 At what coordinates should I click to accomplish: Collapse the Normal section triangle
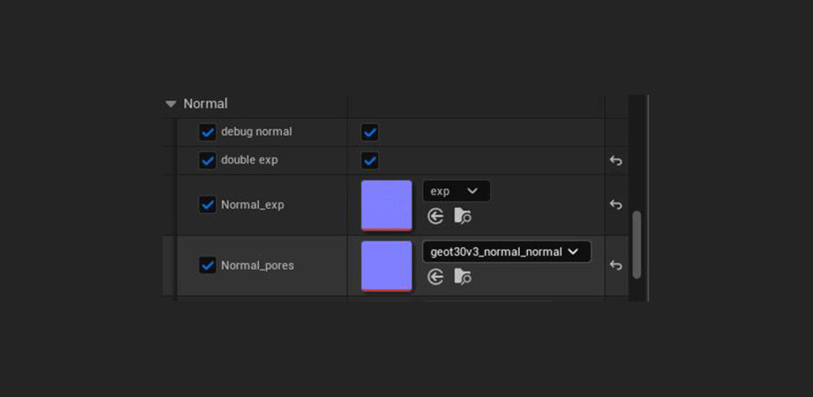coord(171,104)
